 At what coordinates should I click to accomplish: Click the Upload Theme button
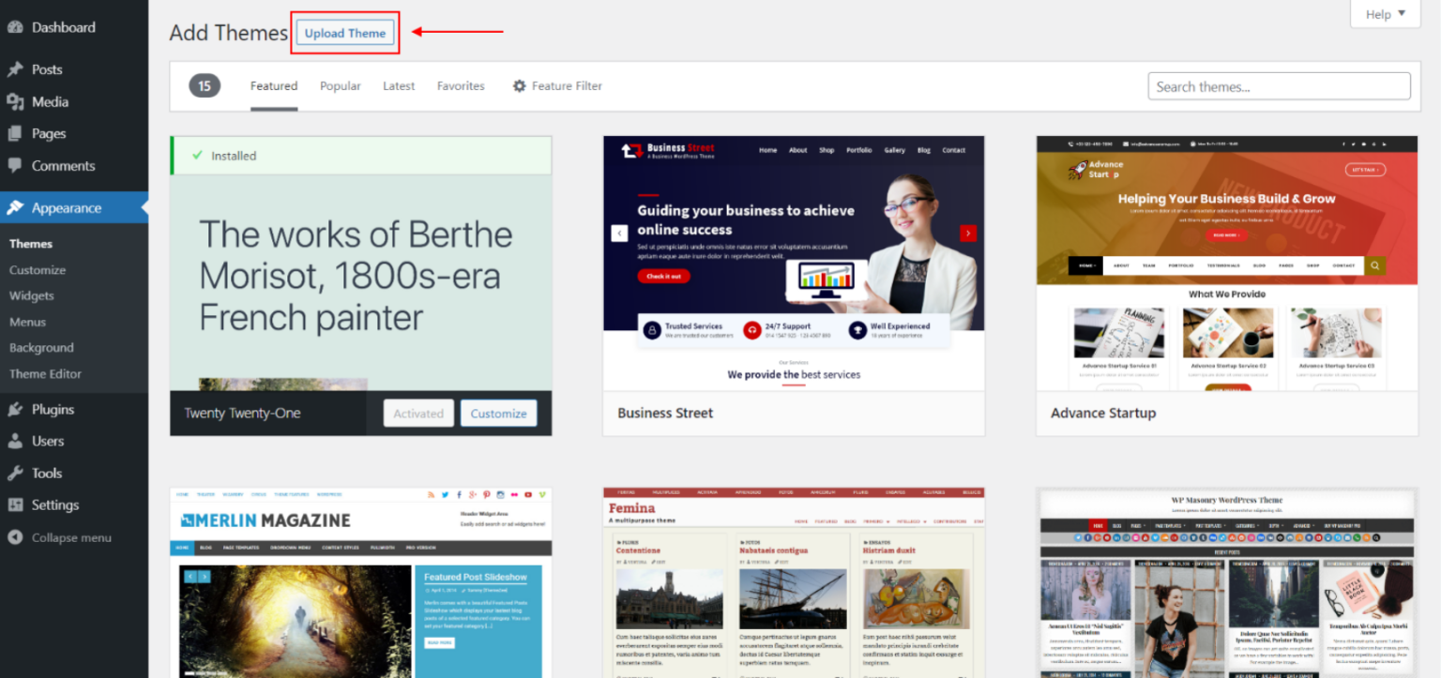click(344, 32)
